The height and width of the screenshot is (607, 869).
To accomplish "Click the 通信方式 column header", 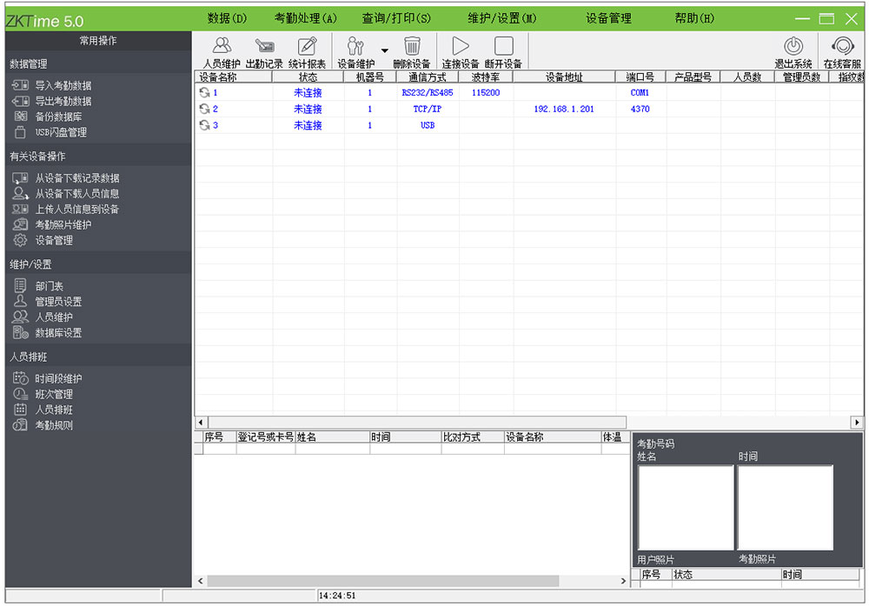I will pos(428,77).
